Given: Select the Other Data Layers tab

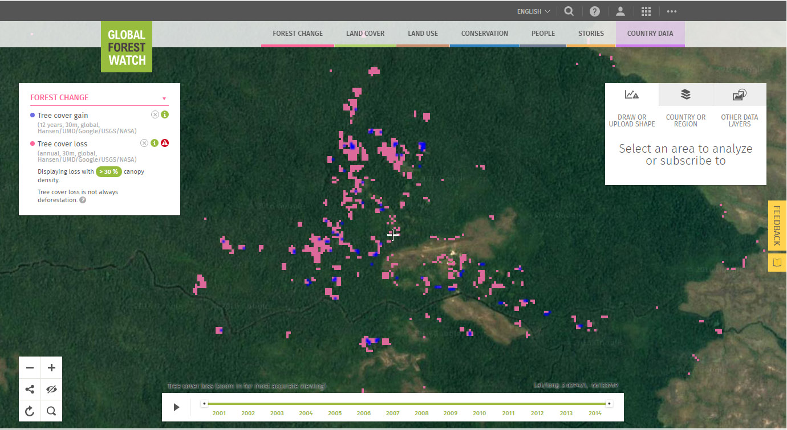Looking at the screenshot, I should [739, 108].
